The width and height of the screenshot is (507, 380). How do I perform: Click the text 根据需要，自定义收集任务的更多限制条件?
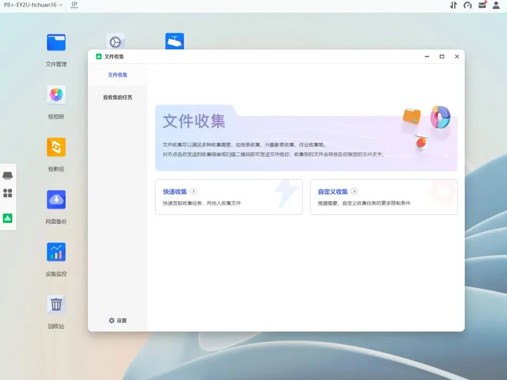(x=364, y=203)
